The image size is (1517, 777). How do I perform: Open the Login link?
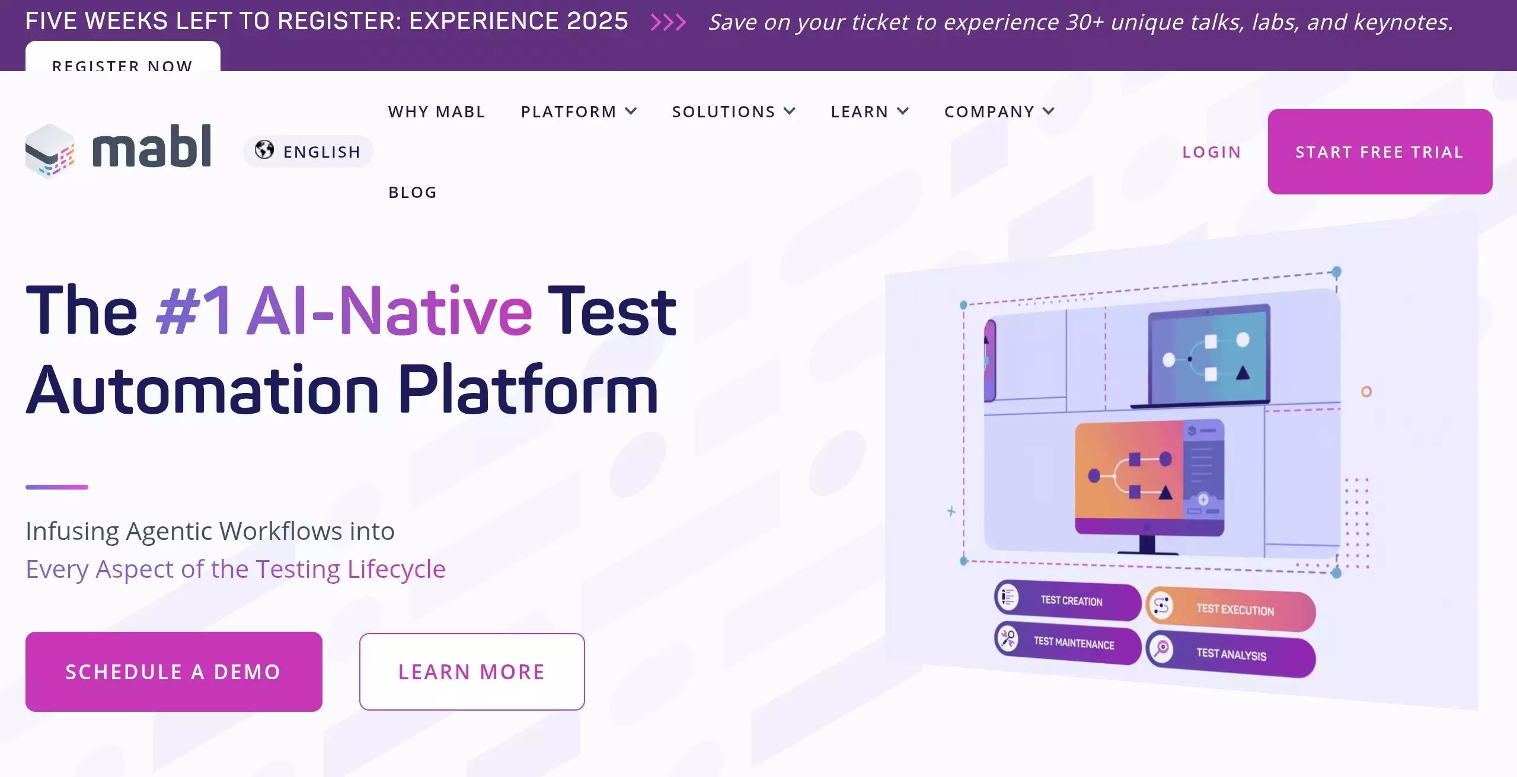pyautogui.click(x=1211, y=152)
